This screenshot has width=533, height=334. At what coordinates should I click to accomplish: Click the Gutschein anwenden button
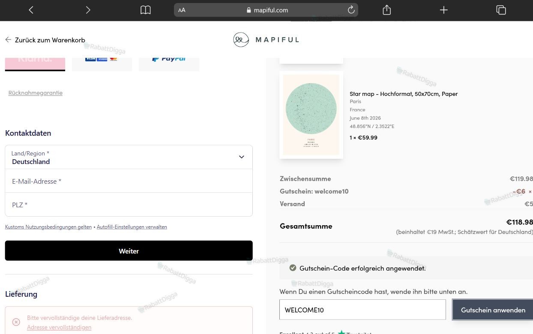(x=493, y=310)
